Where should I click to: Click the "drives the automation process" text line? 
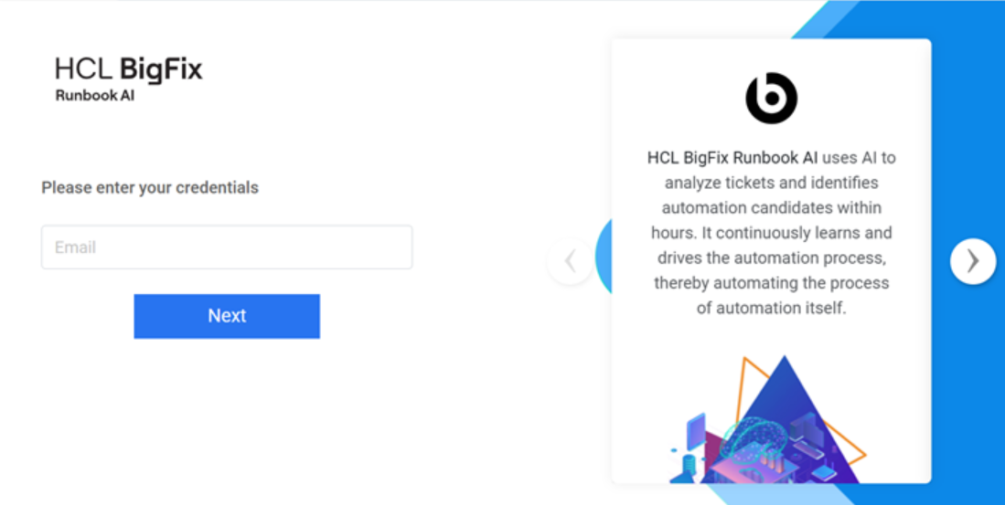click(771, 258)
